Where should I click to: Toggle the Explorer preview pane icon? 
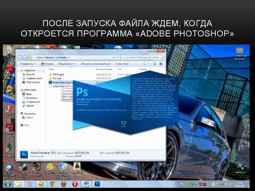pos(154,64)
